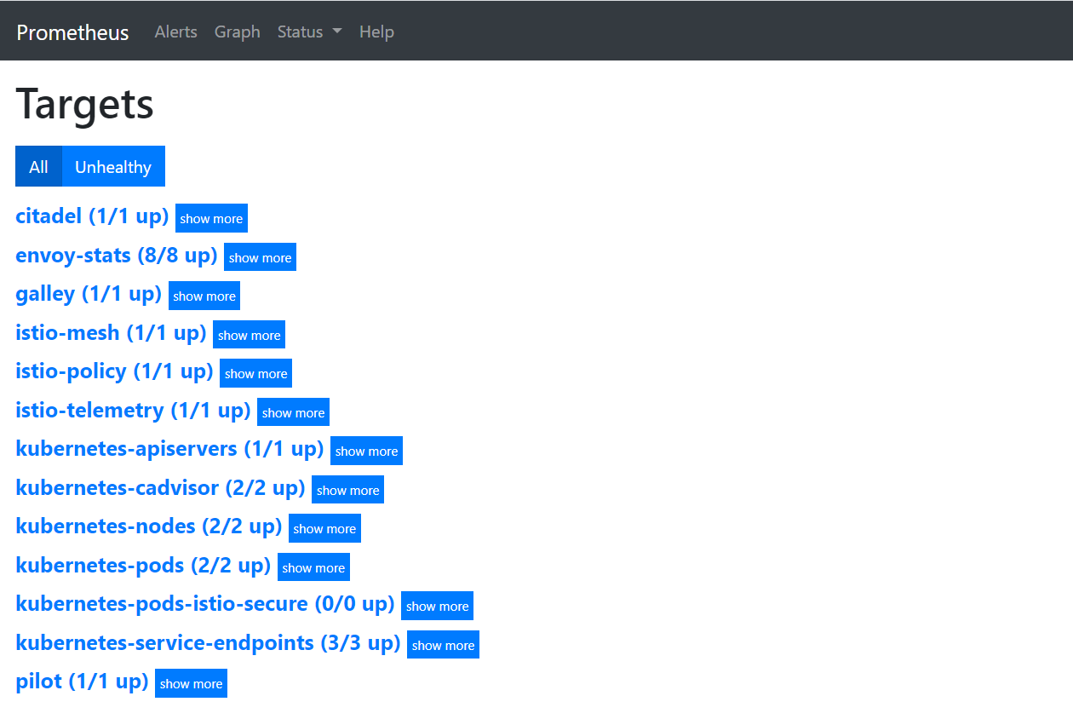
Task: Click the Prometheus brand logo link
Action: [x=72, y=32]
